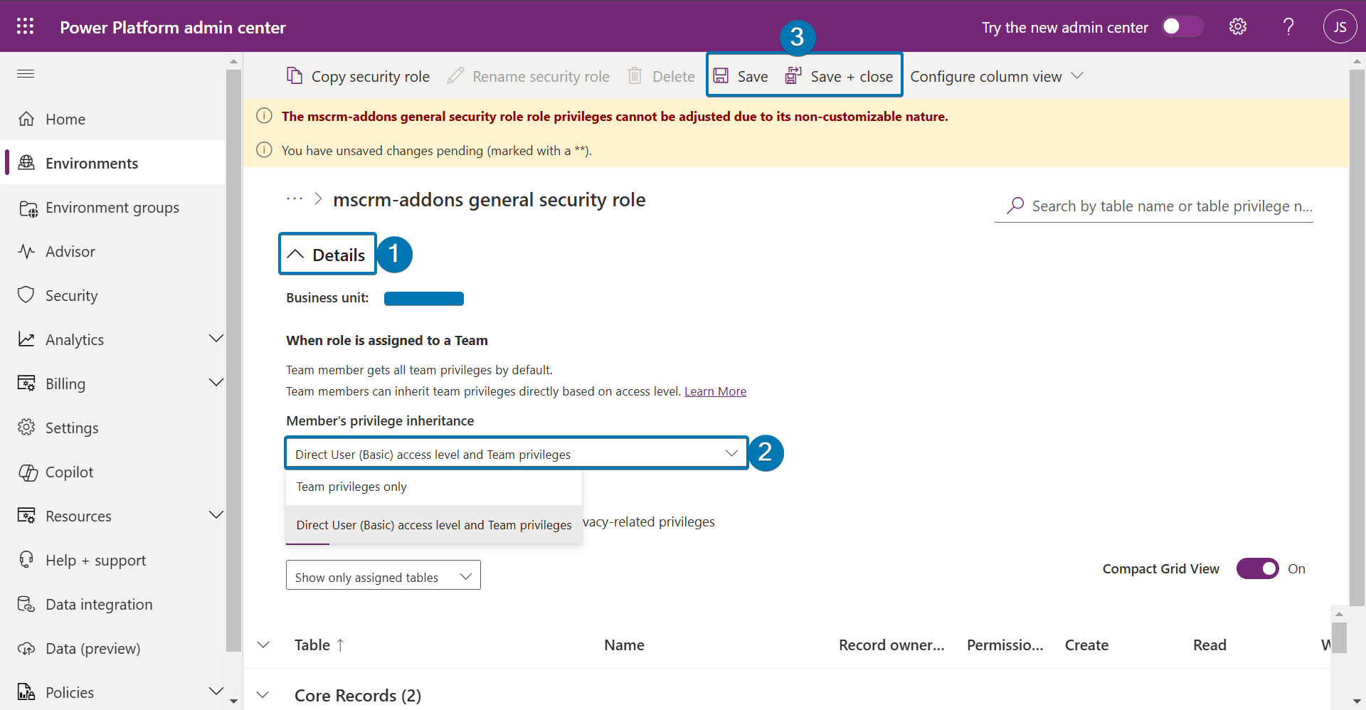The width and height of the screenshot is (1366, 710).
Task: Sort by the Table column header
Action: [x=319, y=645]
